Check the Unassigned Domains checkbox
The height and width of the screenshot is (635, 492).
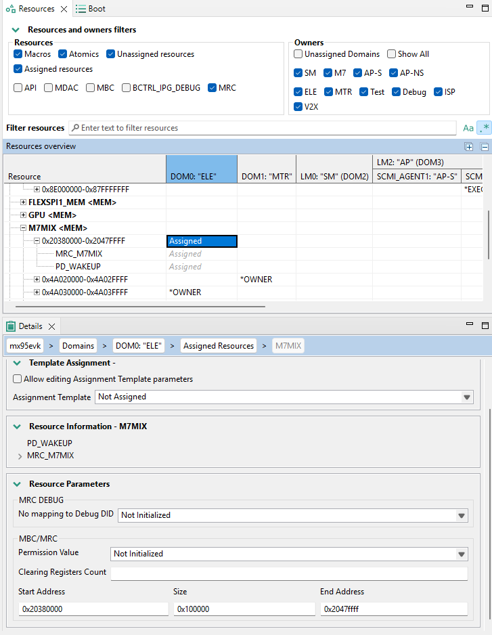click(298, 54)
